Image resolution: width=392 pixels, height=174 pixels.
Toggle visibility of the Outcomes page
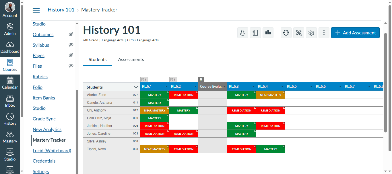point(71,34)
